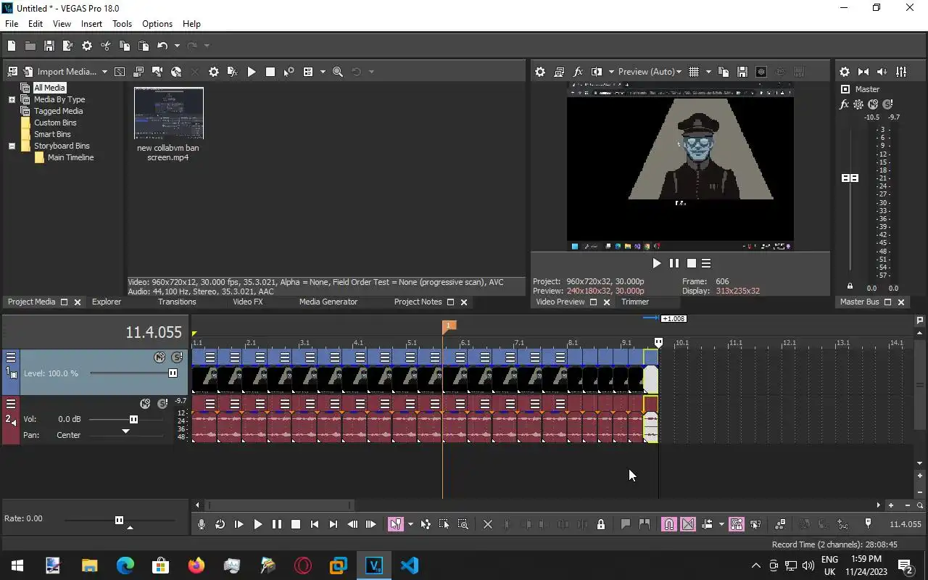Select the Zoom Edit Tool magnifier icon
928x580 pixels.
pos(463,524)
